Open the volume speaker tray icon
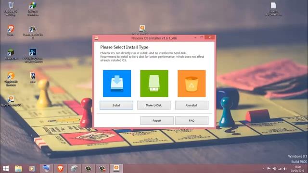 point(285,169)
